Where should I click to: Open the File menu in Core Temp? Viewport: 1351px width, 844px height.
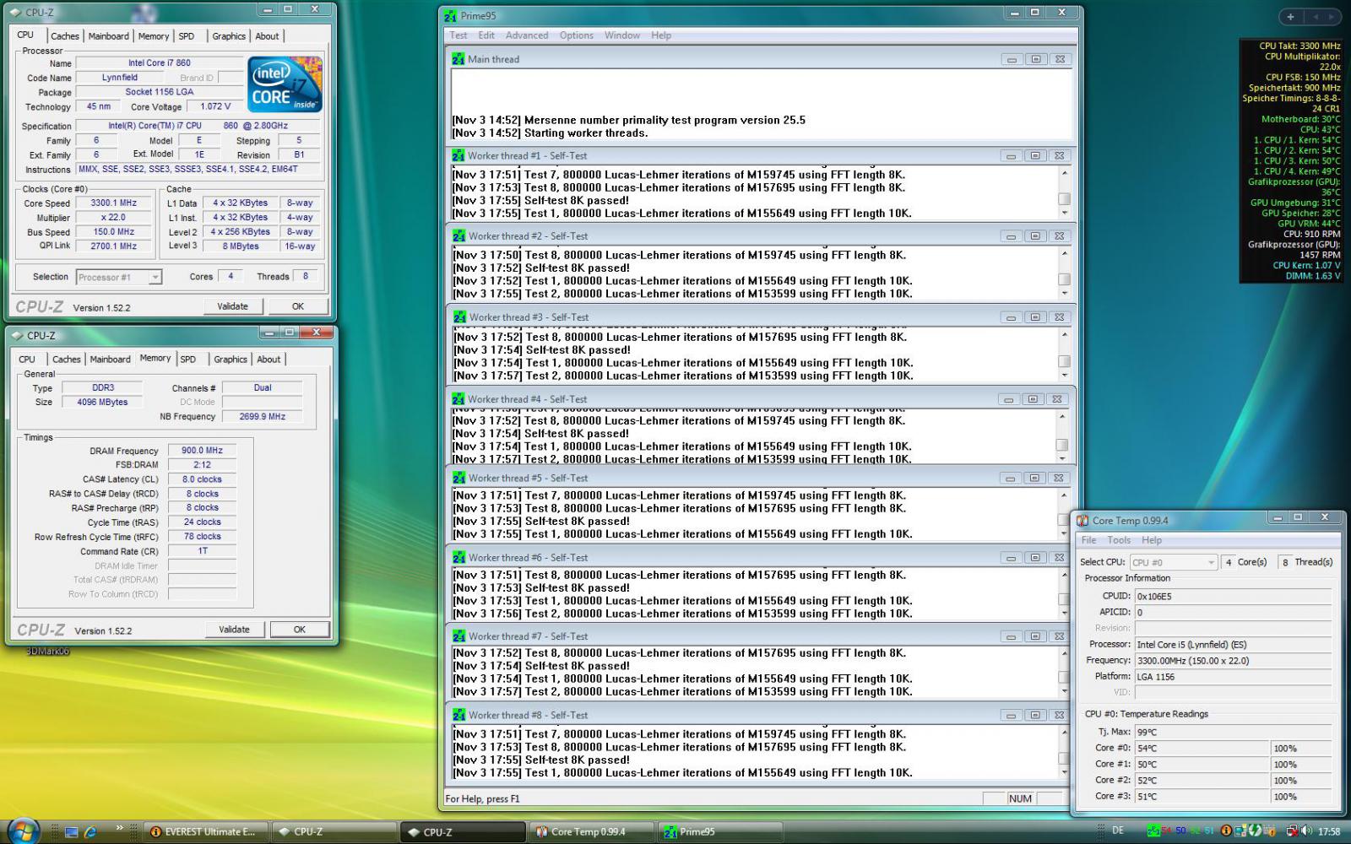coord(1089,540)
